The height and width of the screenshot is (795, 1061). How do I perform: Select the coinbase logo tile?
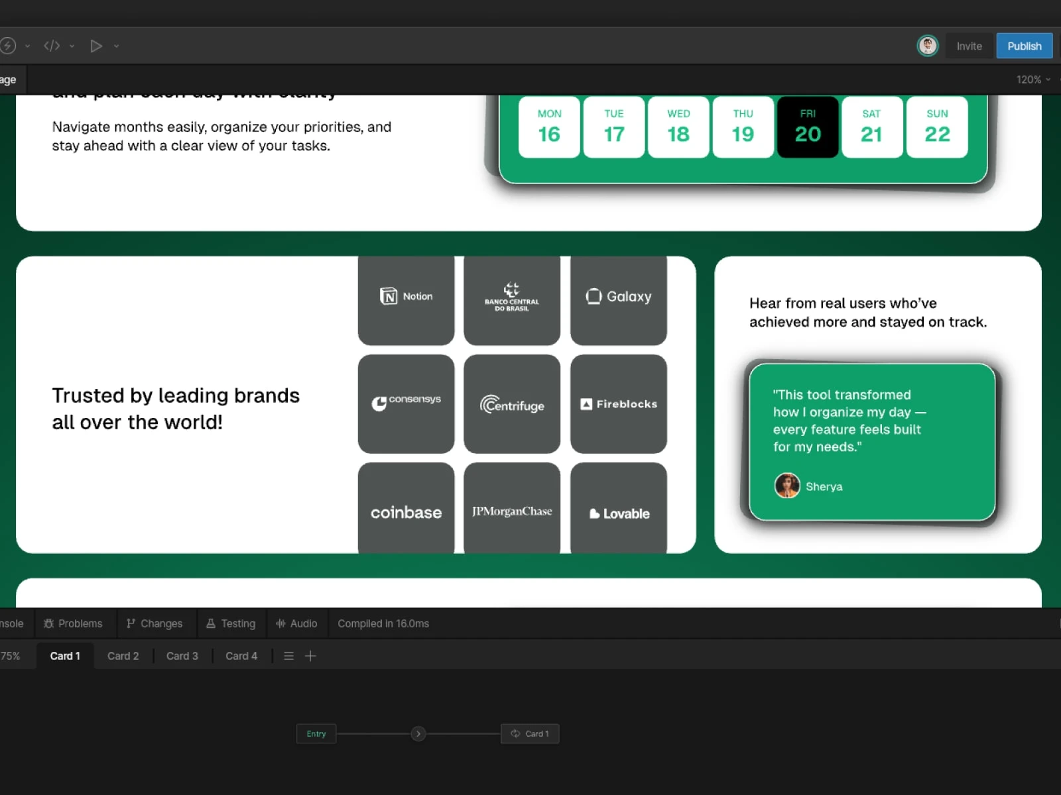406,507
